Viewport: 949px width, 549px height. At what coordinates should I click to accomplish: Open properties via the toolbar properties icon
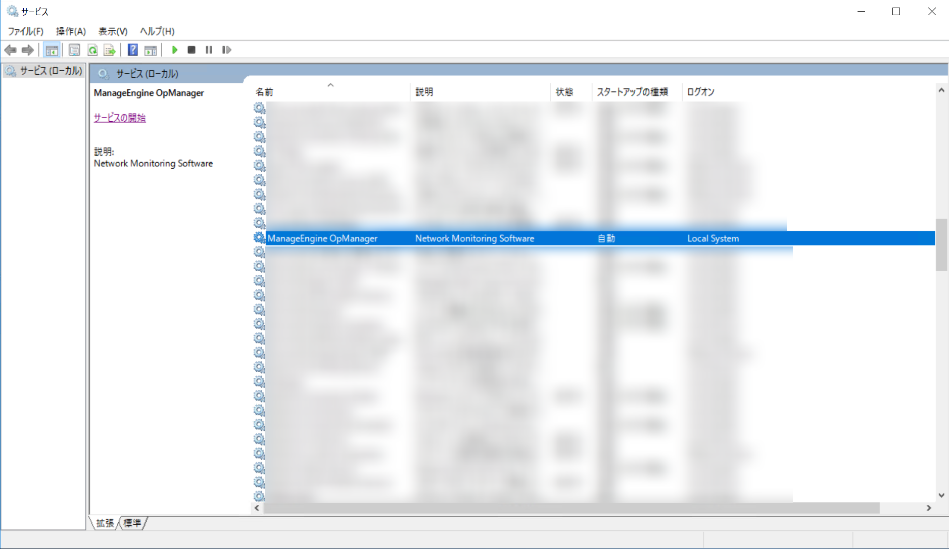coord(74,50)
